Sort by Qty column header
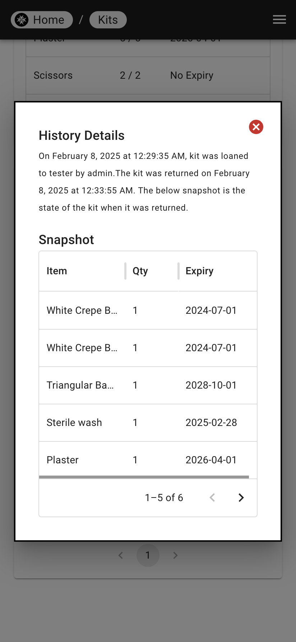 click(x=140, y=271)
